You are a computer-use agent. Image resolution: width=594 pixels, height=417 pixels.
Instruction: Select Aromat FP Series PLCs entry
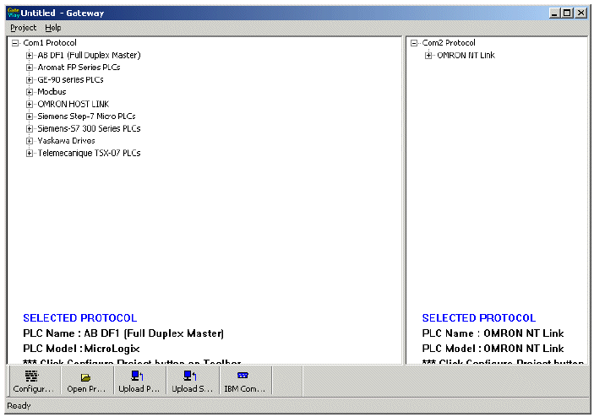click(x=79, y=68)
